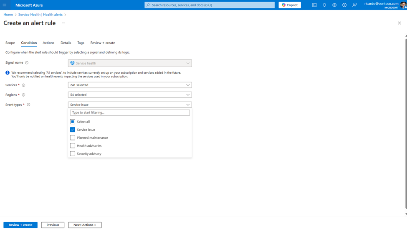Open the ellipsis menu beside the page title
The image size is (407, 230).
(x=63, y=23)
